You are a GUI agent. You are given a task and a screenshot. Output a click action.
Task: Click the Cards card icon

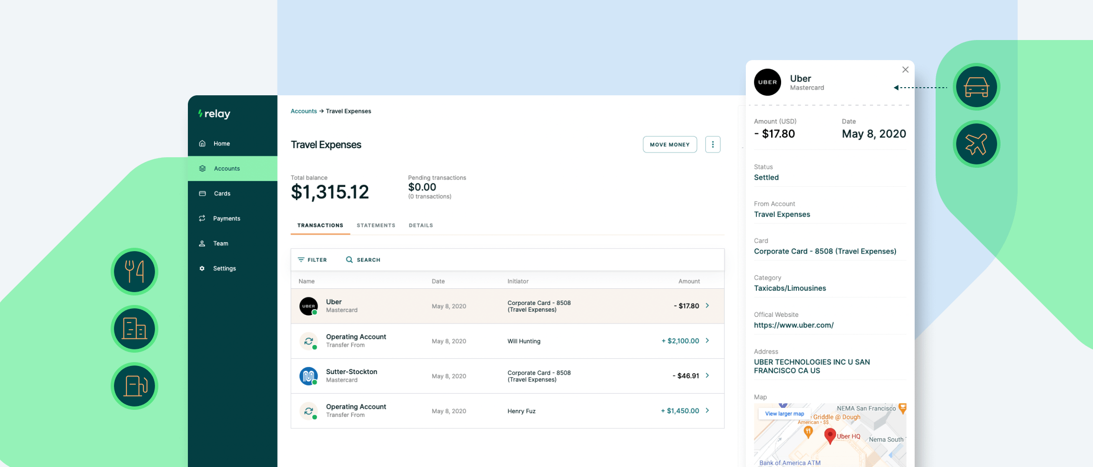click(x=202, y=193)
